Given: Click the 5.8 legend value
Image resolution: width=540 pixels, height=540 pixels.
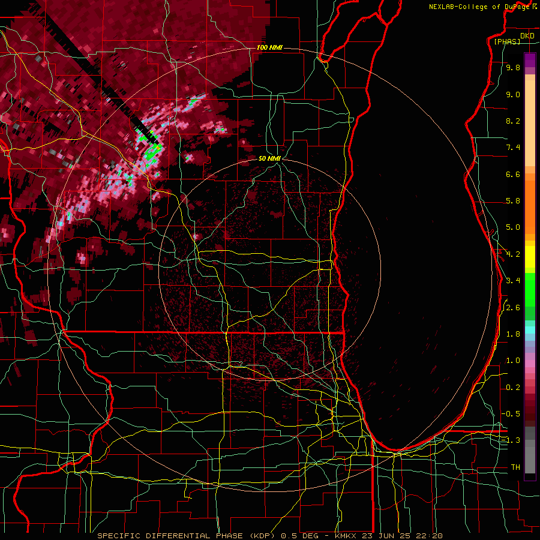Looking at the screenshot, I should 513,201.
